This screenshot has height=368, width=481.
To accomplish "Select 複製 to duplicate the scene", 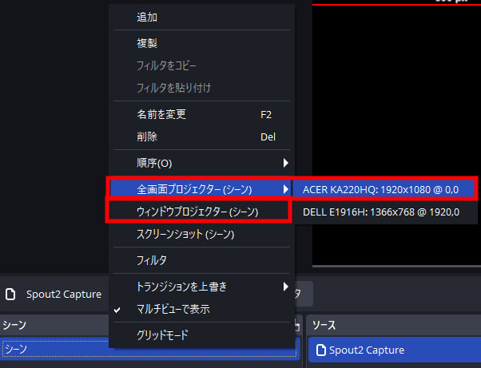I will pos(201,43).
